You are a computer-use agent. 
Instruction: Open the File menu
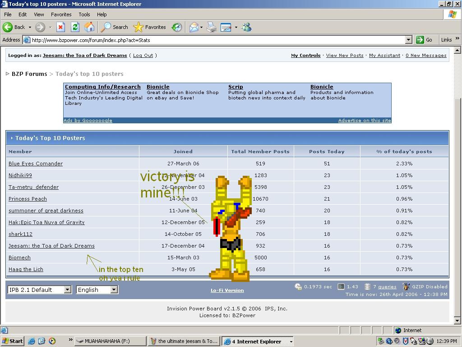[8, 14]
